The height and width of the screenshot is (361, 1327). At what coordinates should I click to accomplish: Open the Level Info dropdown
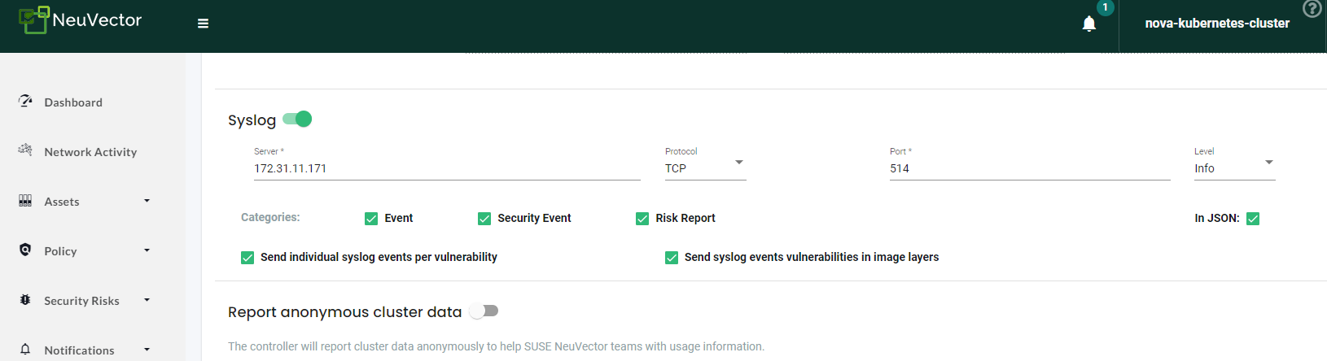coord(1234,168)
